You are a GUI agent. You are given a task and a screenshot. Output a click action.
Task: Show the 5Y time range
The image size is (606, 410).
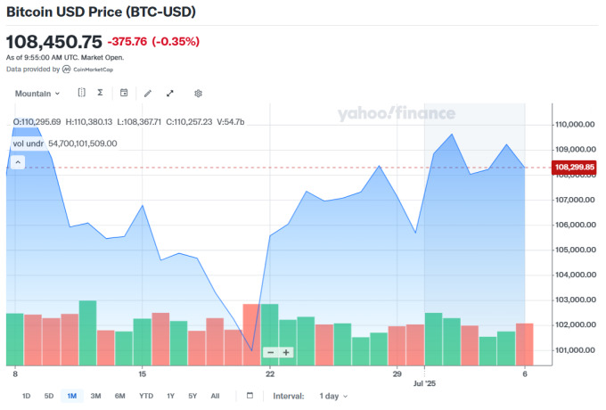[192, 396]
